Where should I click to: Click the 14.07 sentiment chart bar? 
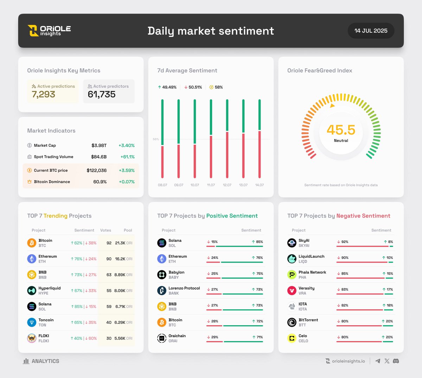pos(260,139)
